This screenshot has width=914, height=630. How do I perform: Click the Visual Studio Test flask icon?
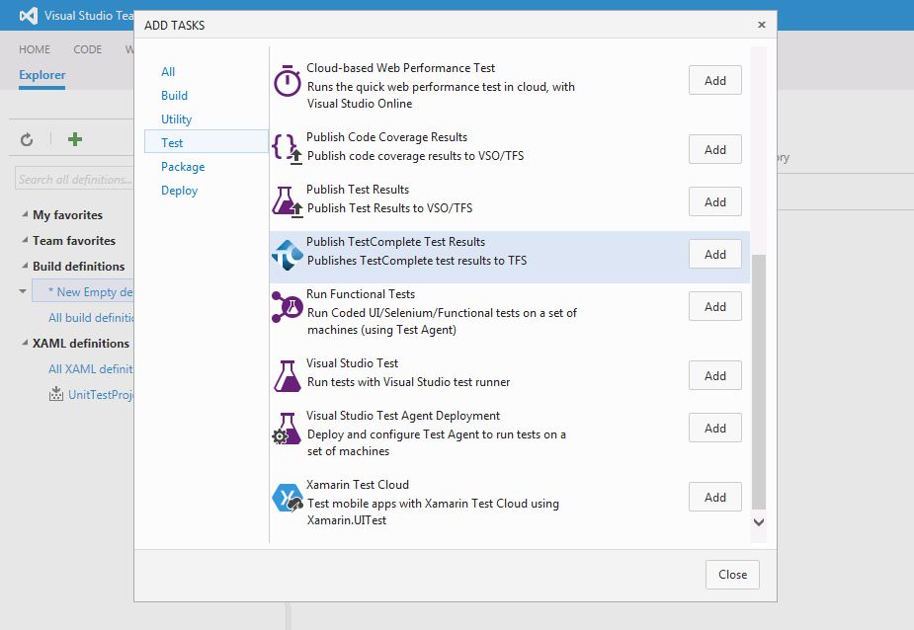[x=287, y=375]
